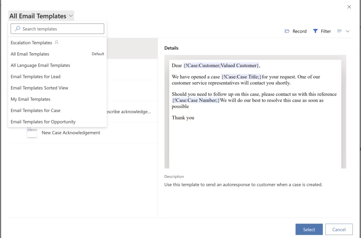The width and height of the screenshot is (361, 238).
Task: Click the Record button label
Action: pyautogui.click(x=299, y=31)
